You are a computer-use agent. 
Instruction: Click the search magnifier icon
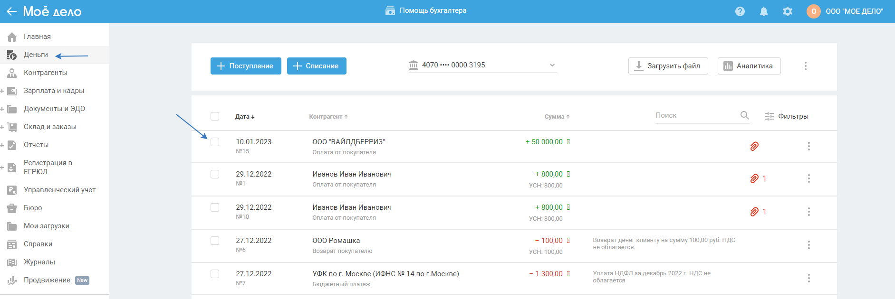744,115
